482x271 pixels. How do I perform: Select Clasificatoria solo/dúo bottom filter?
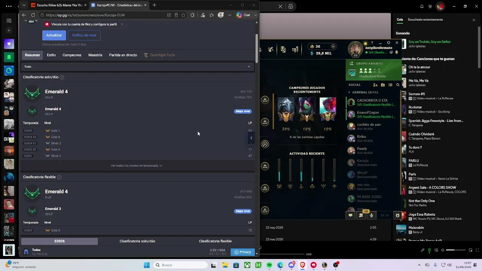click(137, 241)
